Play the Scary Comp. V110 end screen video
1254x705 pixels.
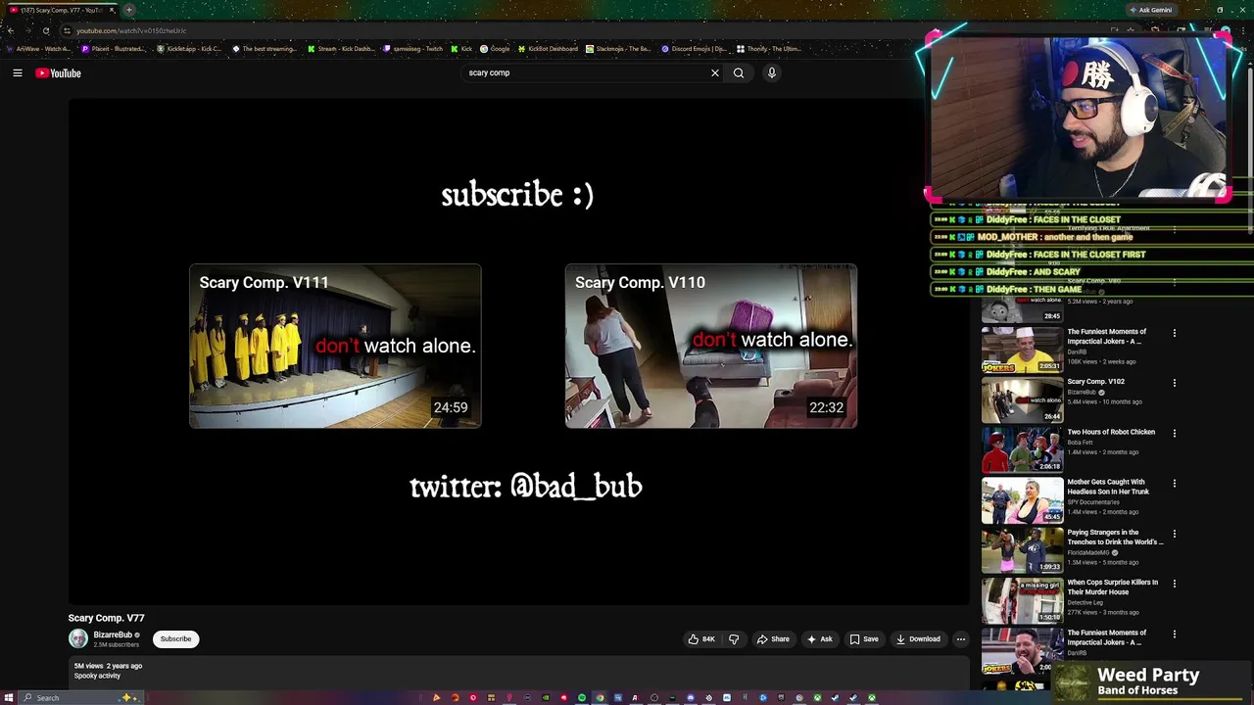pos(711,346)
